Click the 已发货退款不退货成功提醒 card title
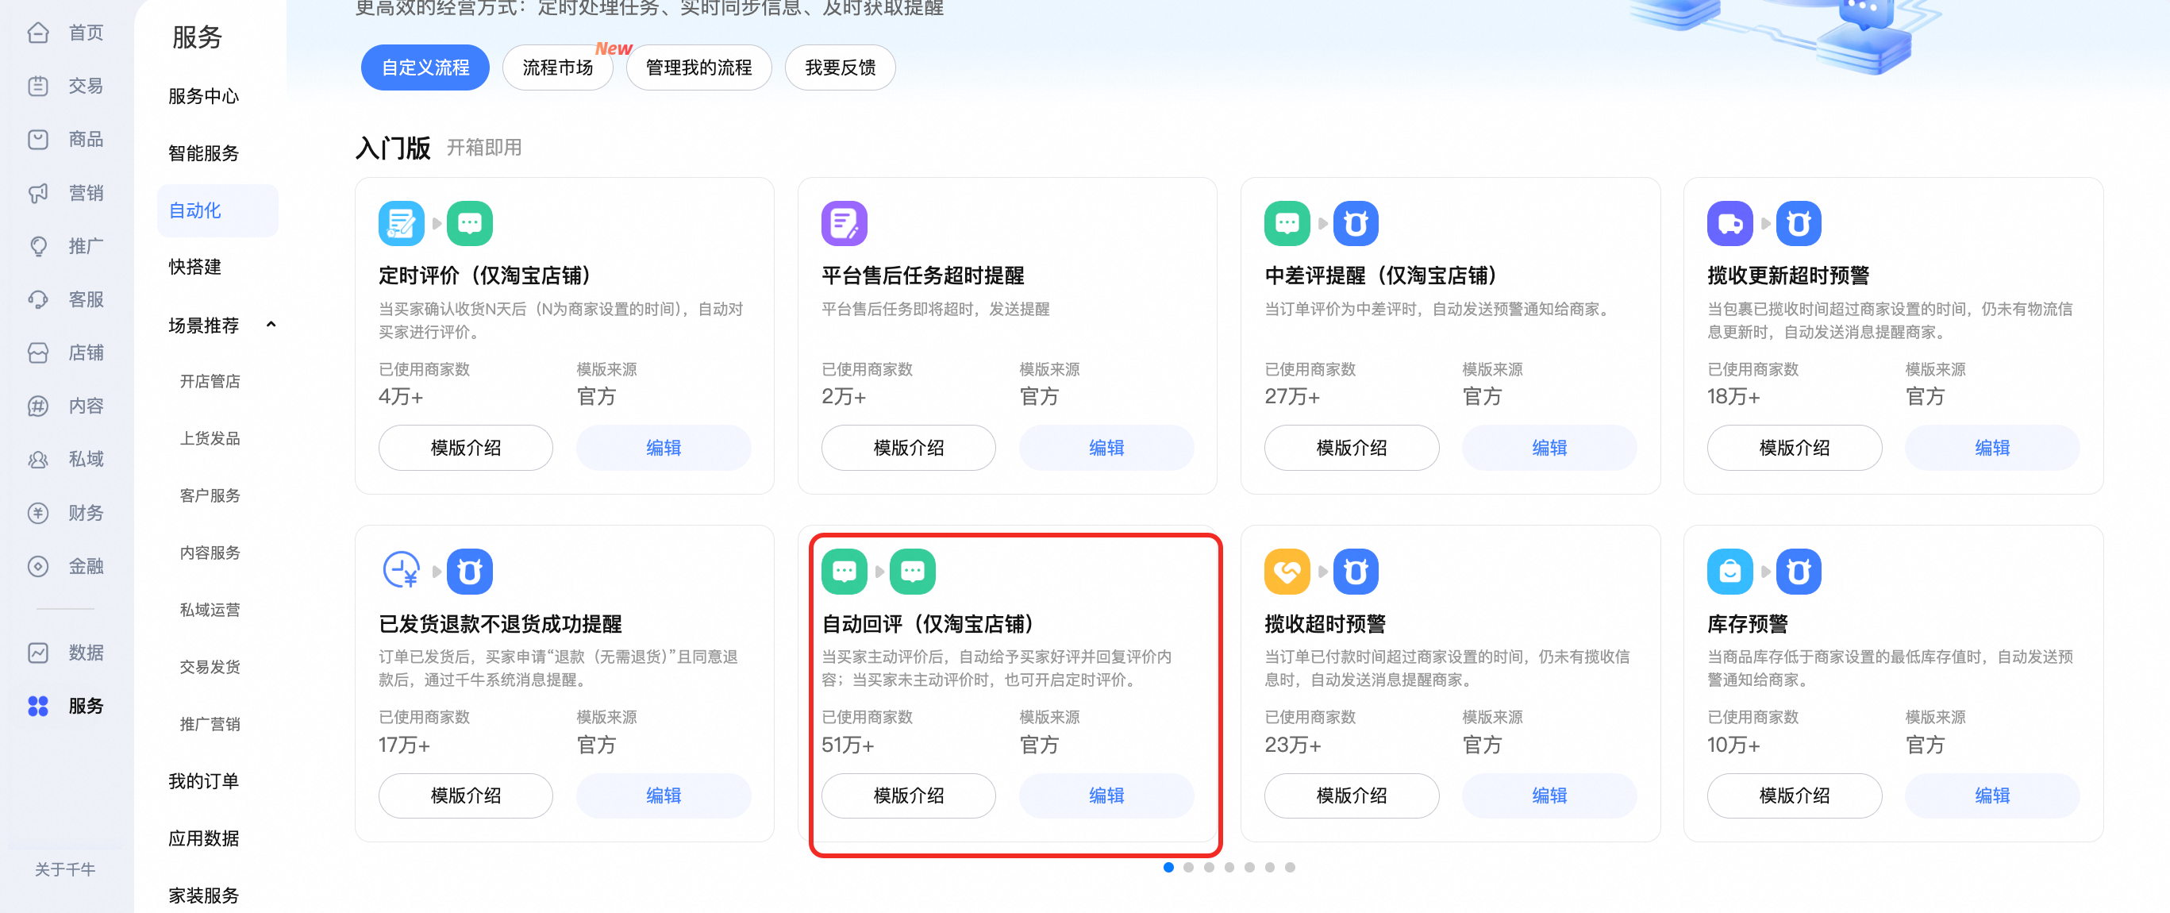The image size is (2170, 913). pyautogui.click(x=500, y=624)
